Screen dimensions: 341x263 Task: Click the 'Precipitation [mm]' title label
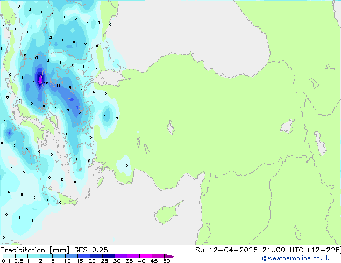tap(35, 250)
